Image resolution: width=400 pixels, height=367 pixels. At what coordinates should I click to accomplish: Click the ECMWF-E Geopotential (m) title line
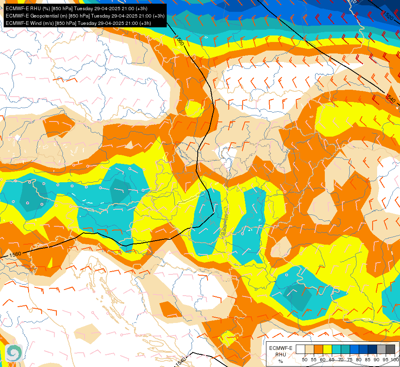point(85,16)
